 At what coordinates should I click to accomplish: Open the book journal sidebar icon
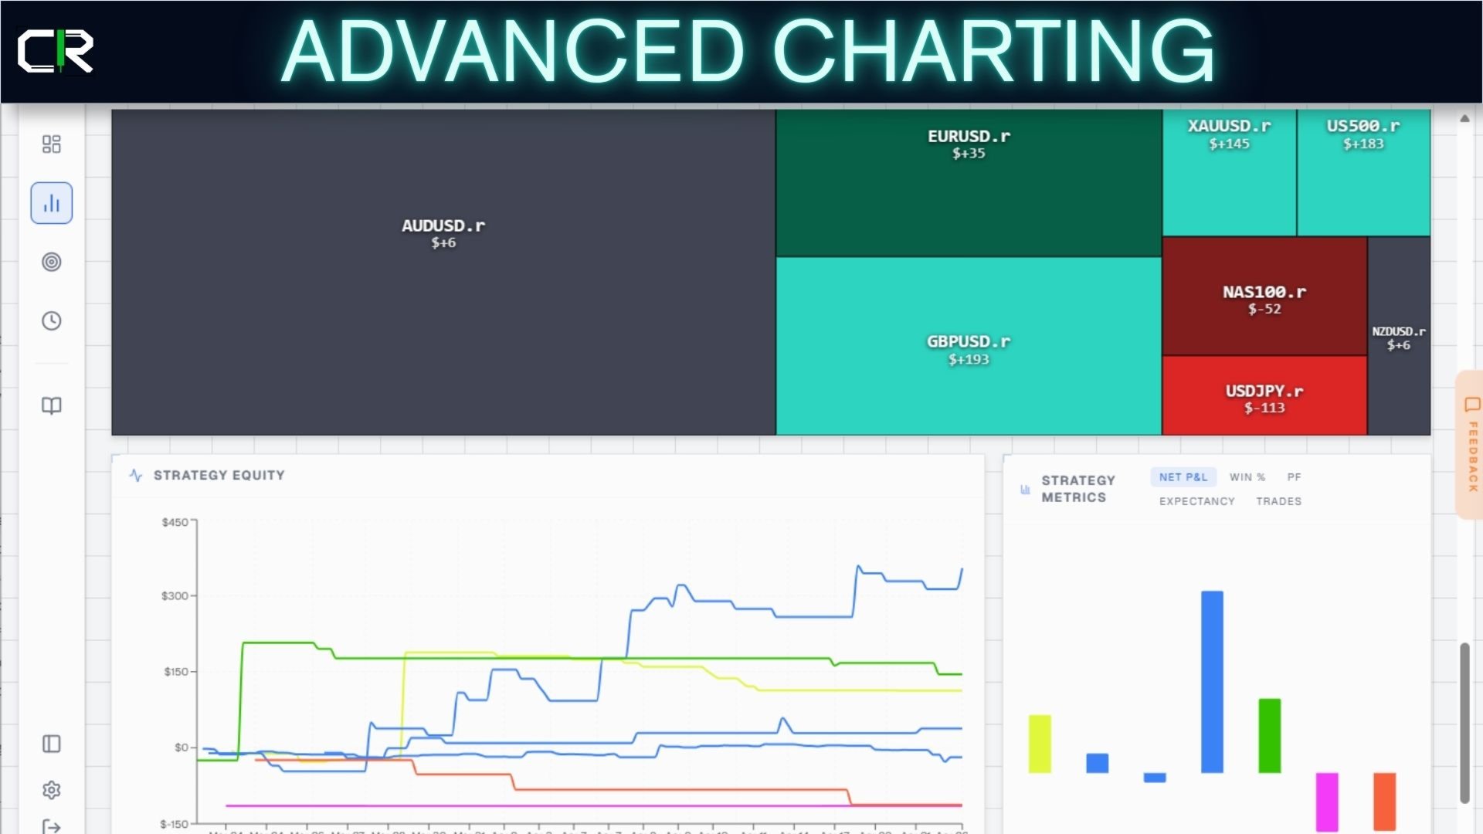[x=51, y=405]
